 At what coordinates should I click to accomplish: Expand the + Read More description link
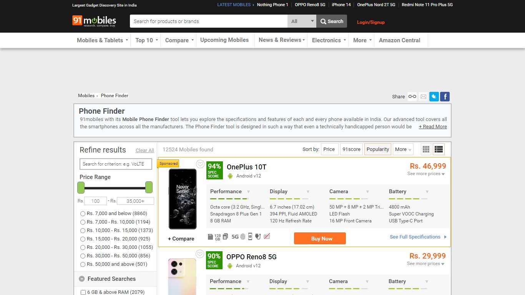point(433,127)
